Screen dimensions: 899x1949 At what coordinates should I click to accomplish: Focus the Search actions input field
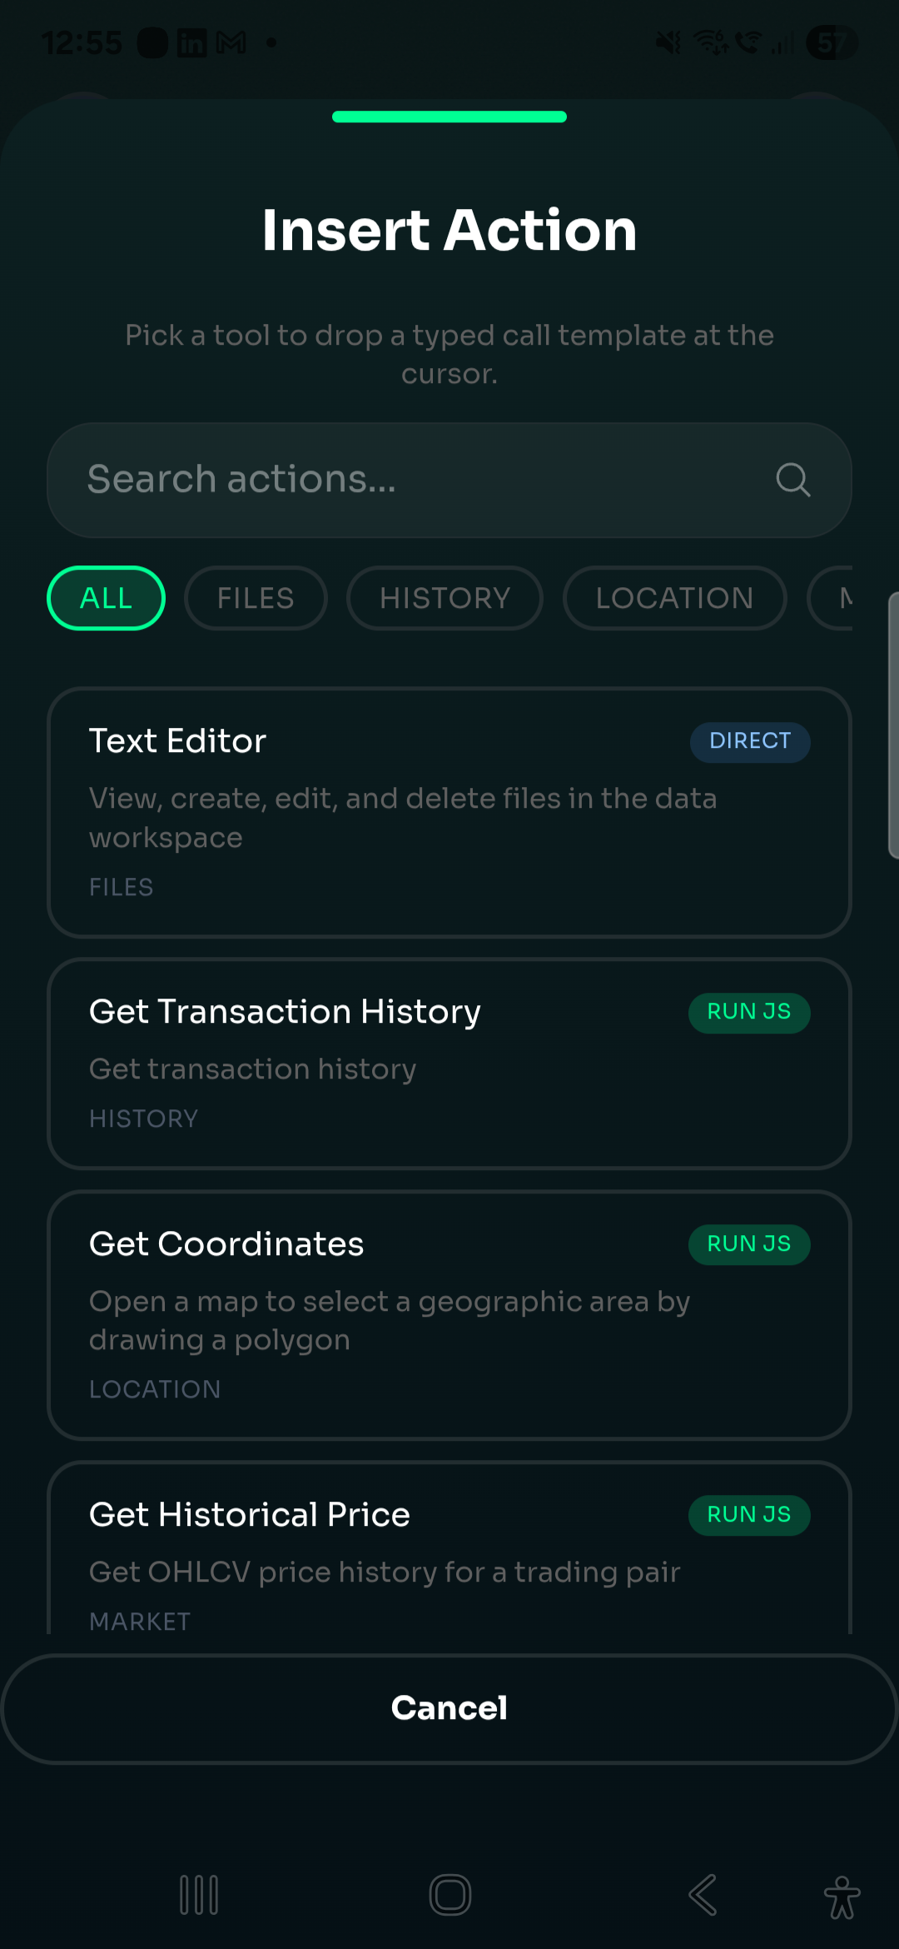tap(449, 480)
